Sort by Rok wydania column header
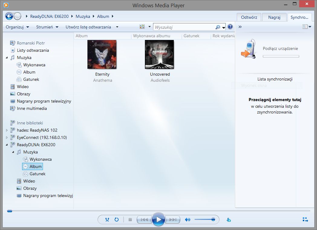The height and width of the screenshot is (230, 317). coord(223,36)
